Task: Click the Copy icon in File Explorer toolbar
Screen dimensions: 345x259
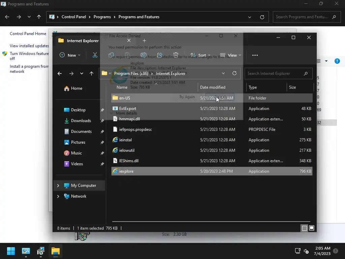Action: (x=111, y=55)
